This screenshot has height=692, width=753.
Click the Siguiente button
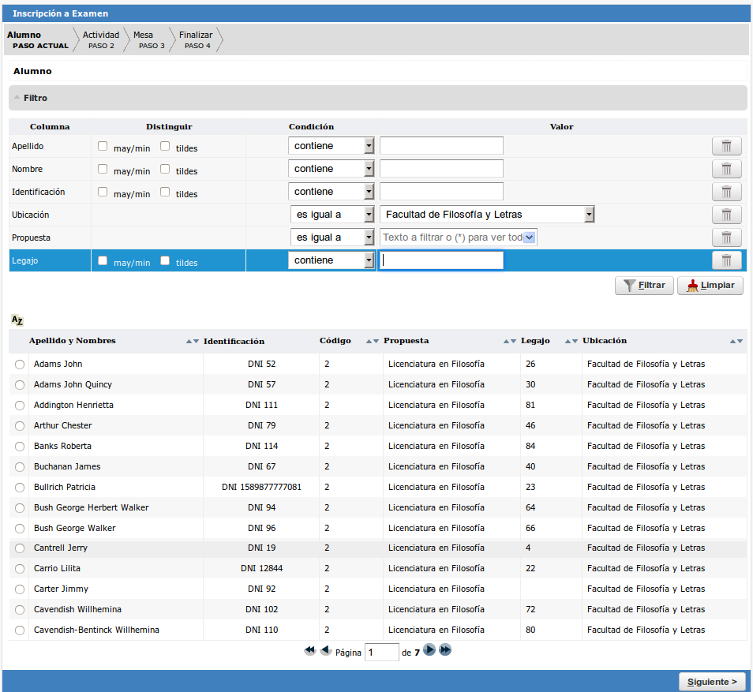coord(712,682)
